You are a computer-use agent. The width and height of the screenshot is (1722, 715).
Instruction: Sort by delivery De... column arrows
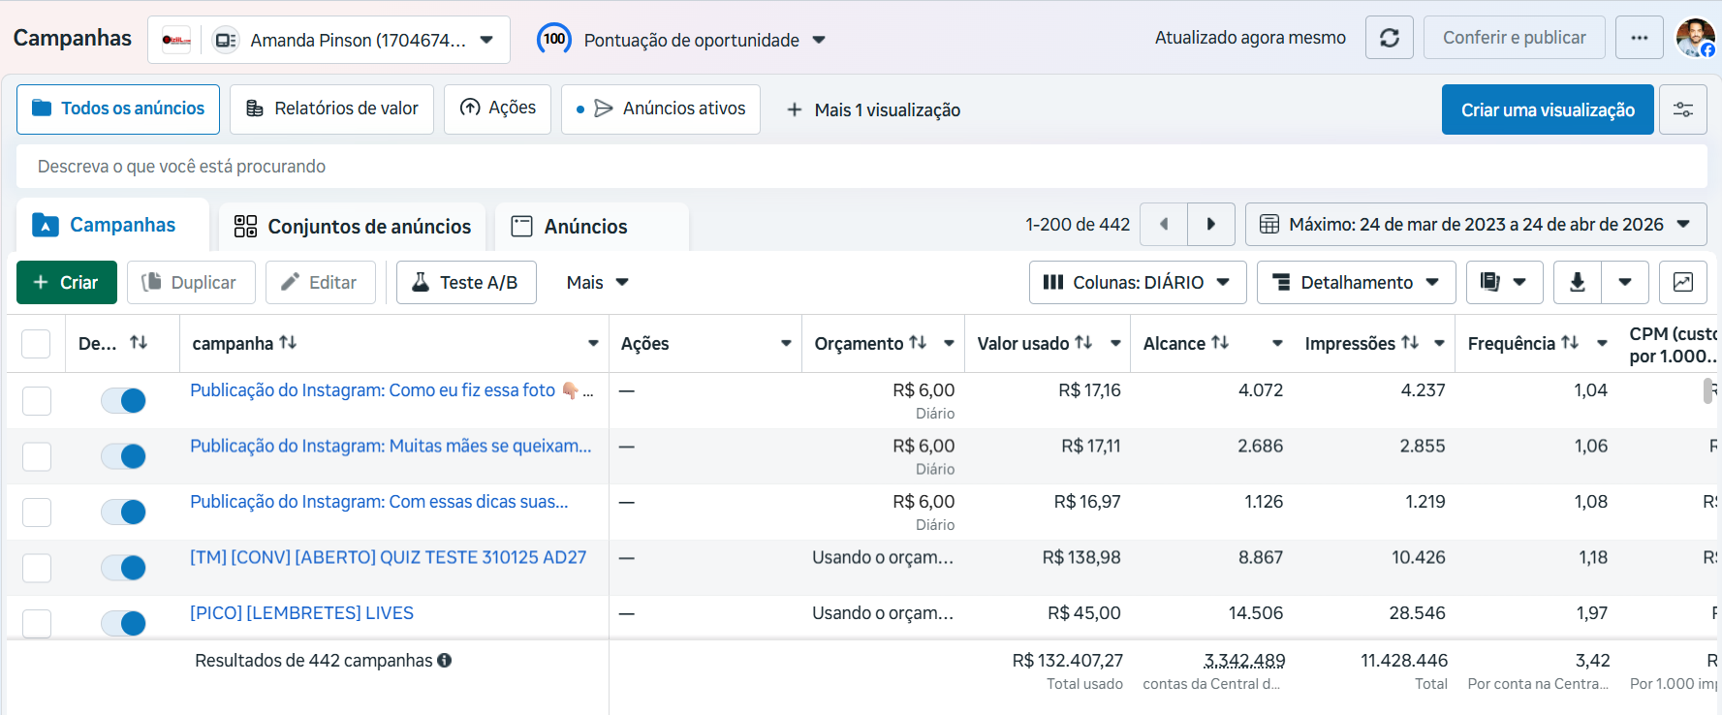coord(139,342)
